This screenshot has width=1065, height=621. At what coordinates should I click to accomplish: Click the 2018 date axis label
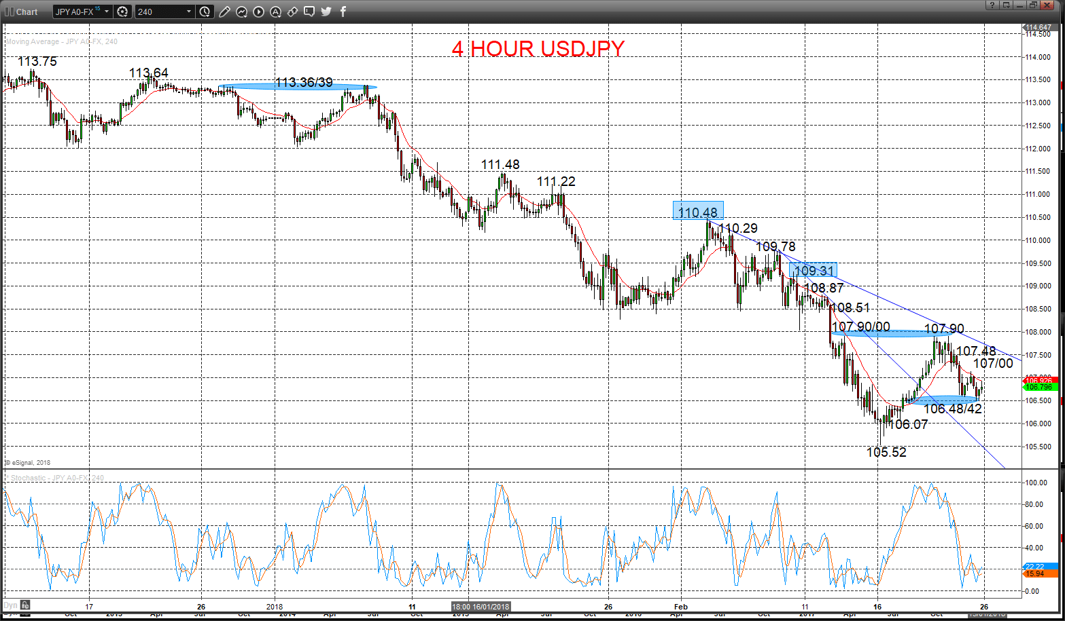pos(275,606)
